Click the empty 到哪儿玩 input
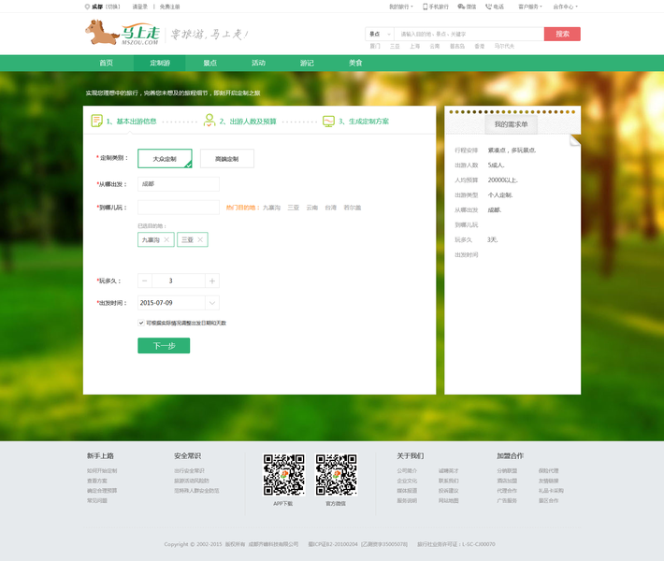The height and width of the screenshot is (561, 664). 179,208
